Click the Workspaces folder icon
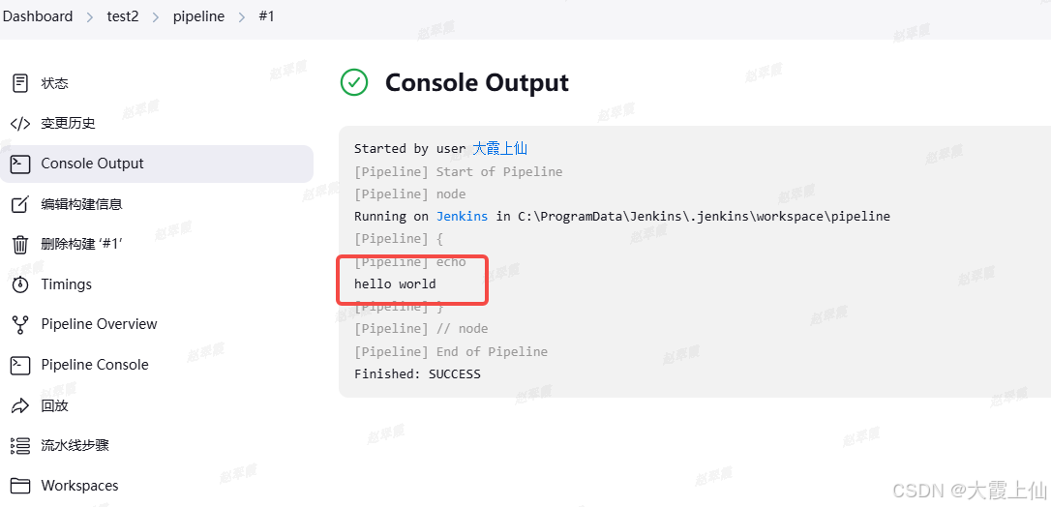 click(20, 486)
